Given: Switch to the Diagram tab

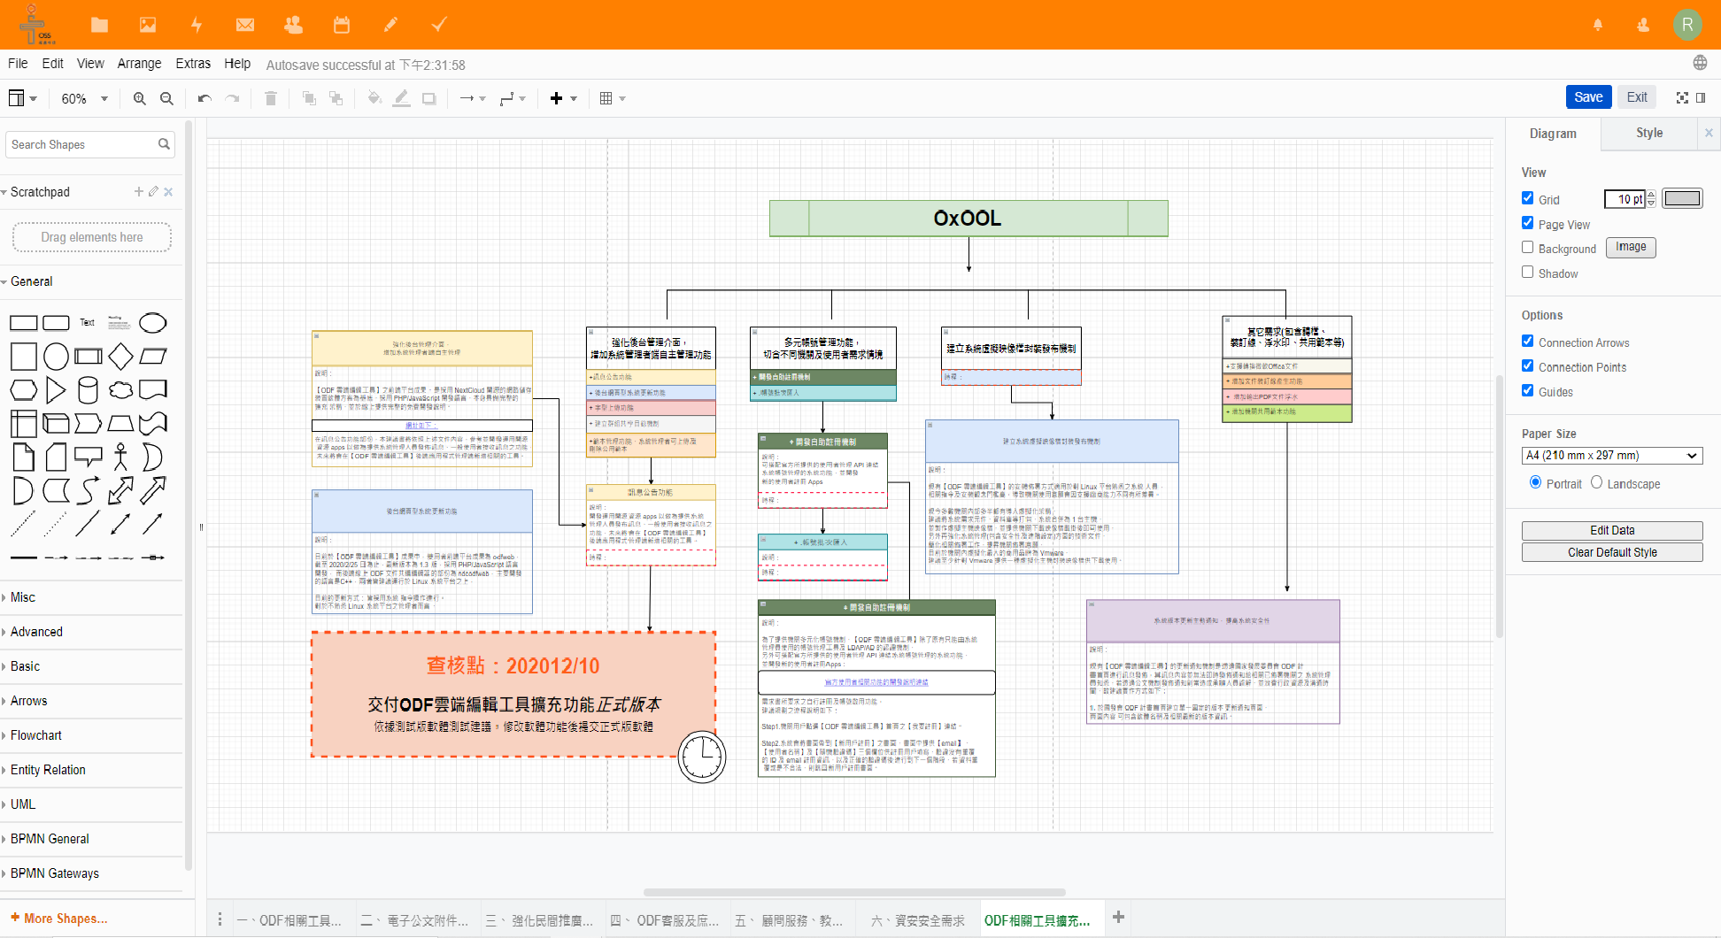Looking at the screenshot, I should [1553, 134].
